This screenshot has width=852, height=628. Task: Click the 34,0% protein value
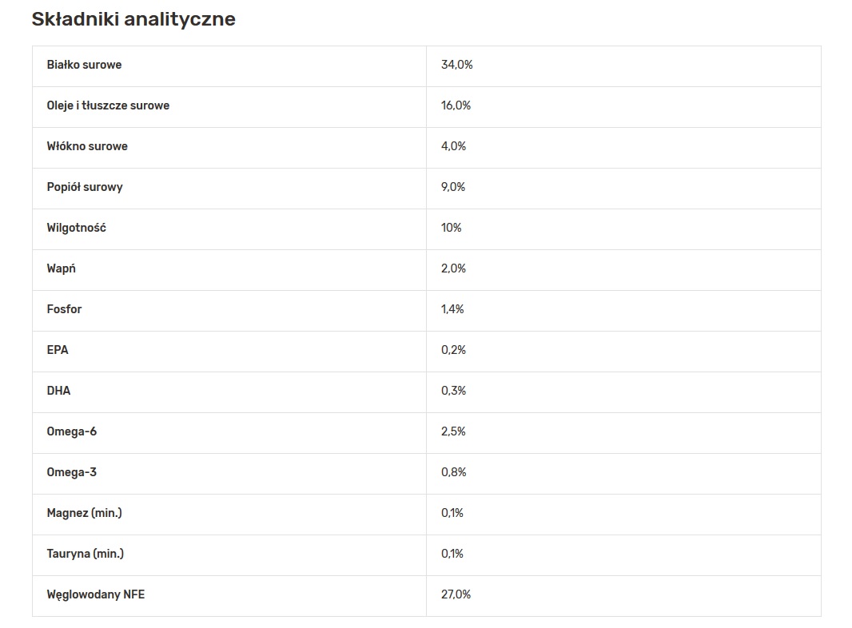coord(456,65)
